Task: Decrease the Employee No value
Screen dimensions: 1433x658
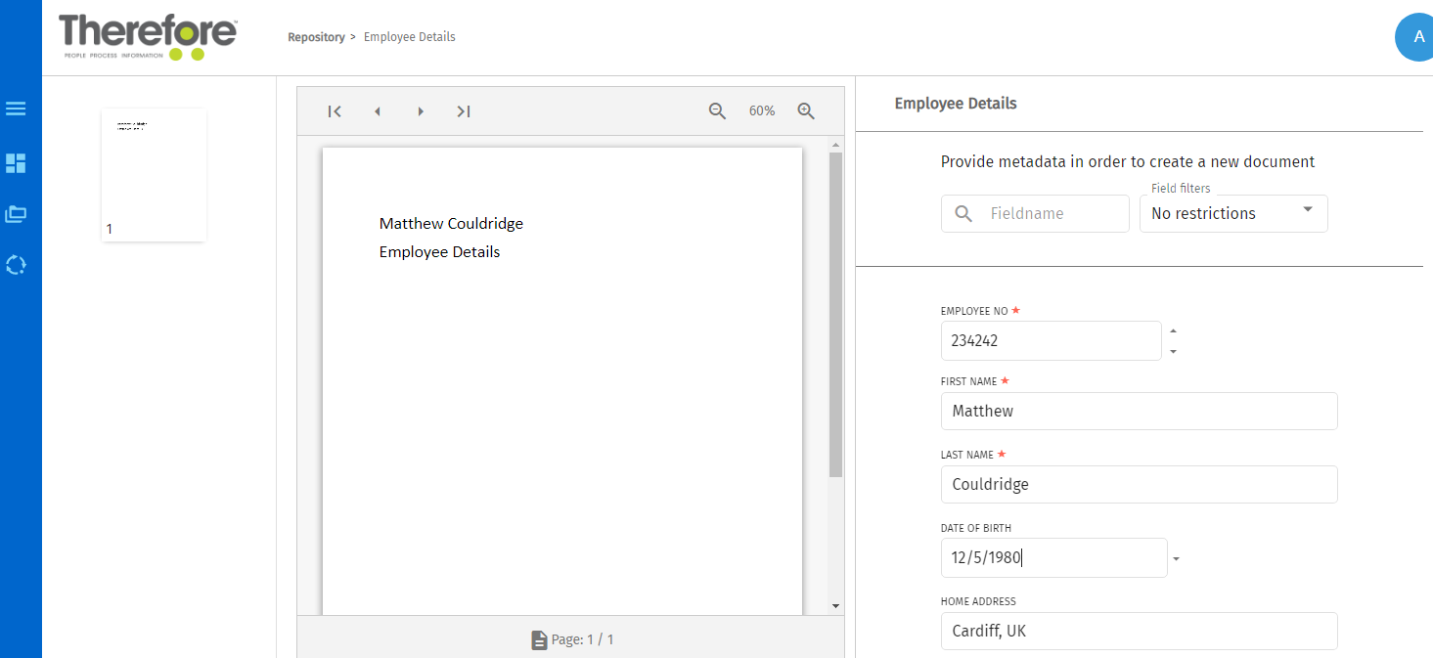Action: point(1173,351)
